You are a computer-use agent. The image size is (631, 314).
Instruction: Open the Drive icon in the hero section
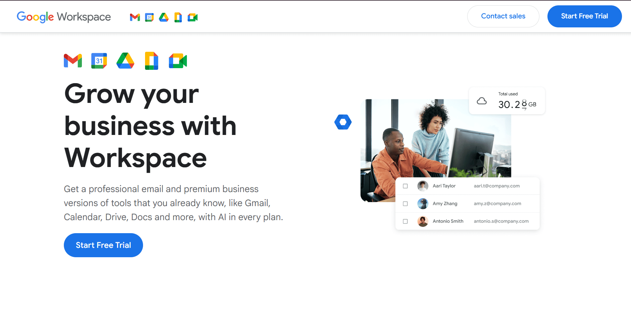(x=125, y=60)
